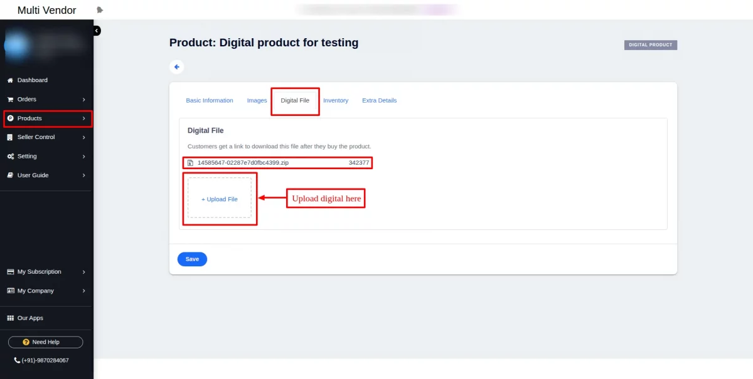The height and width of the screenshot is (379, 753).
Task: Switch to the Basic Information tab
Action: [x=210, y=100]
